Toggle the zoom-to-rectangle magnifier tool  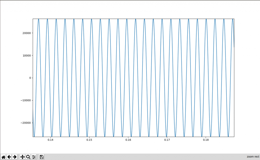pyautogui.click(x=28, y=157)
